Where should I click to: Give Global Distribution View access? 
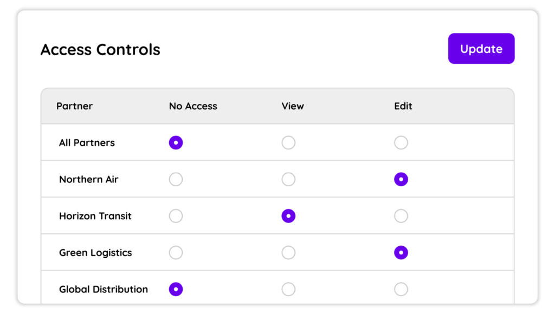coord(288,289)
